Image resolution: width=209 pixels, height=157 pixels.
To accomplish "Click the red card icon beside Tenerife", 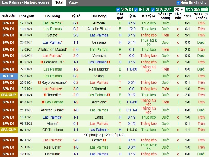I will click(45, 95).
